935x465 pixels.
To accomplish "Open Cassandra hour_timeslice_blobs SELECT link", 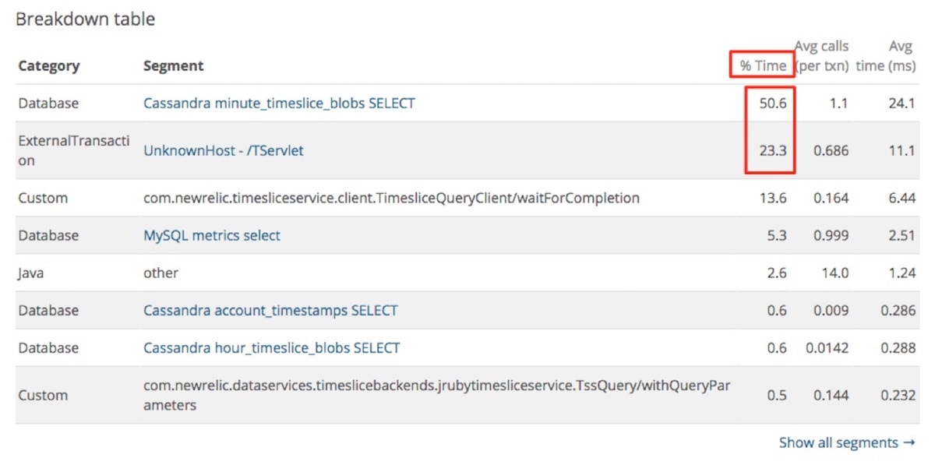I will pyautogui.click(x=272, y=347).
